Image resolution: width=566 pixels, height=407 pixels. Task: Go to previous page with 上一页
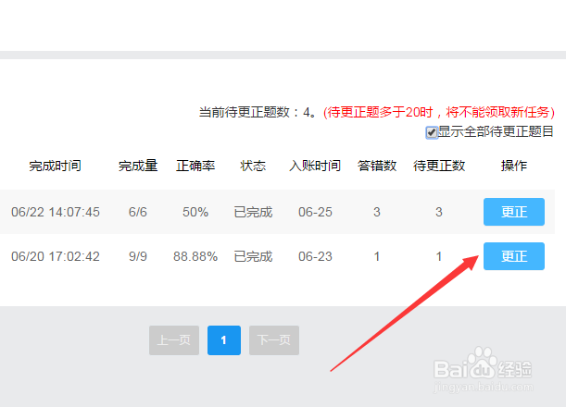pyautogui.click(x=174, y=340)
